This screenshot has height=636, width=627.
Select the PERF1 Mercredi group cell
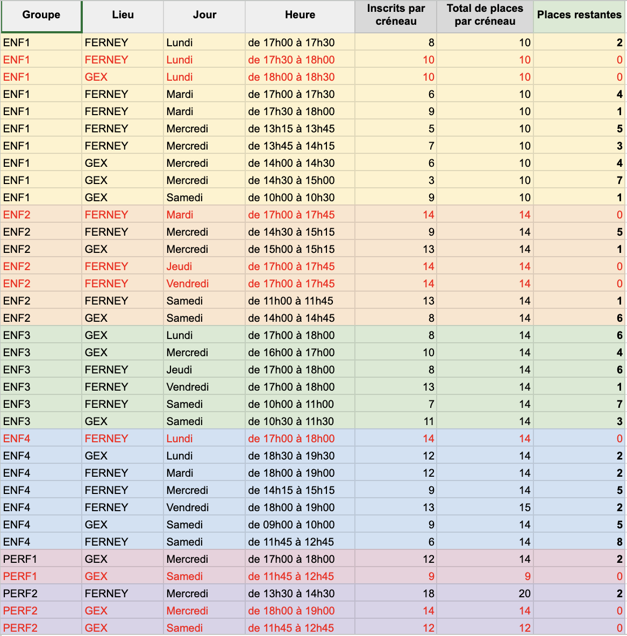[41, 559]
